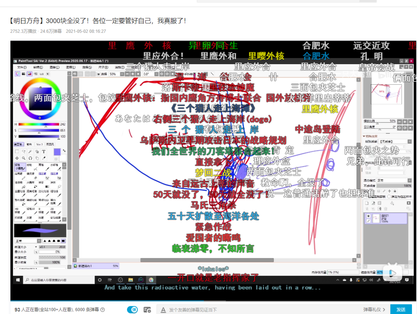Click the Windows taskbar search box
417x314 pixels.
coord(59,280)
